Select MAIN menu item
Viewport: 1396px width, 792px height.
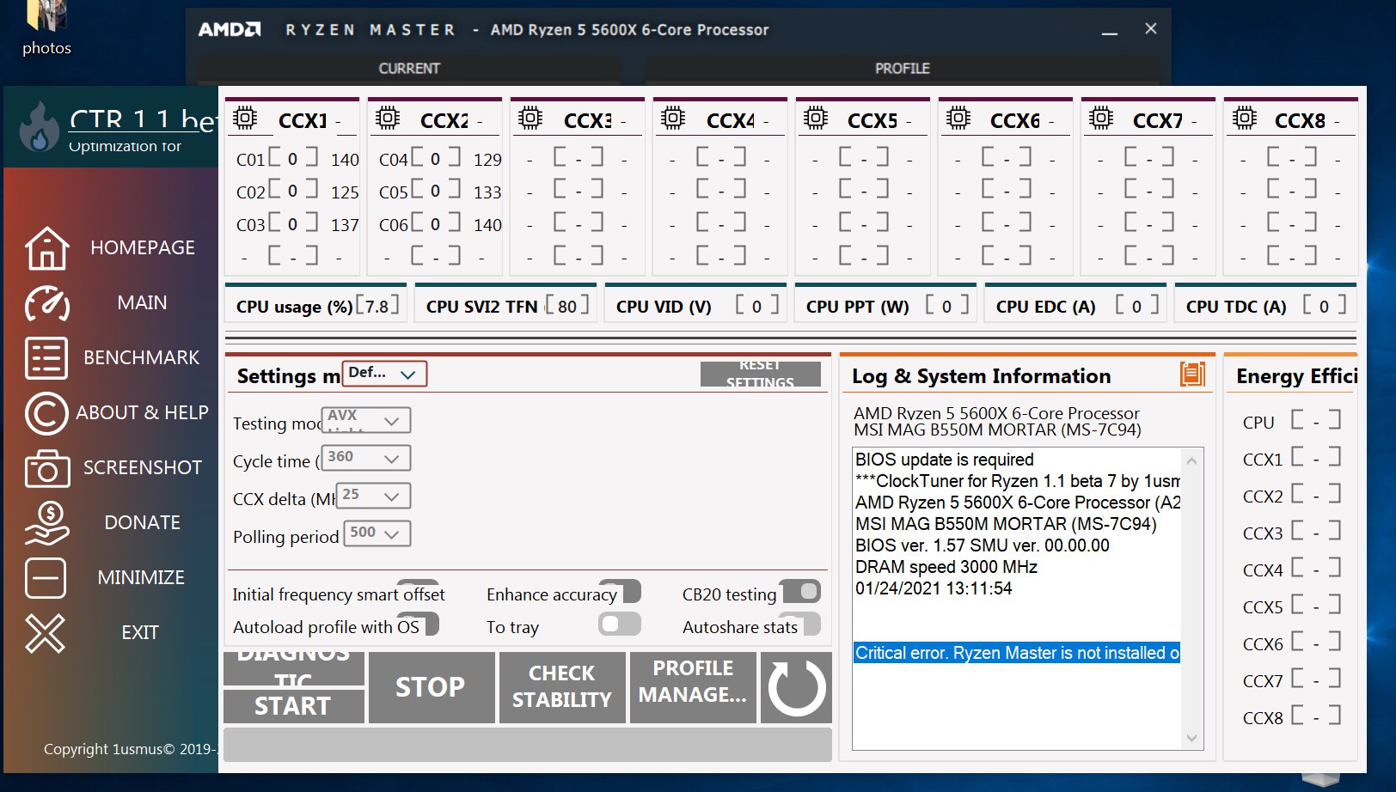[x=142, y=303]
